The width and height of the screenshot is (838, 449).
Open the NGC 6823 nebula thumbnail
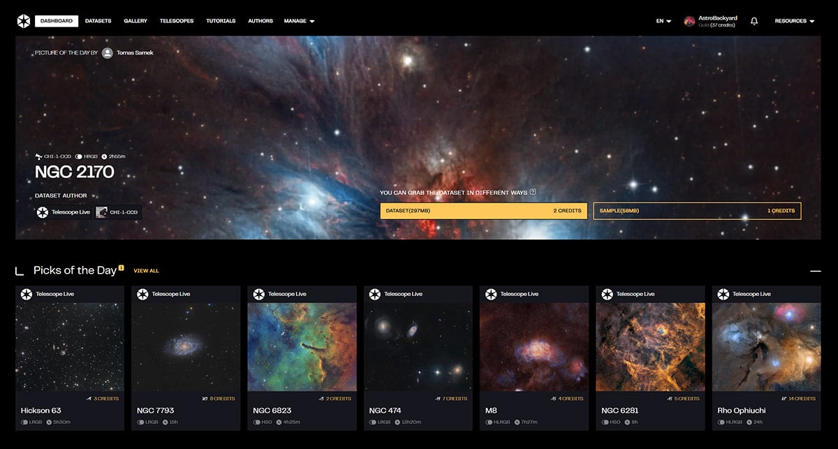[x=302, y=347]
